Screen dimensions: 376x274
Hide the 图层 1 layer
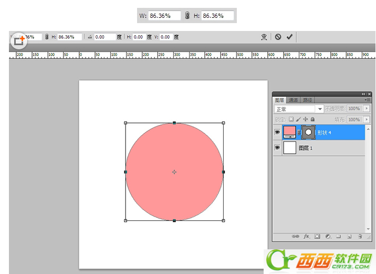coord(277,148)
